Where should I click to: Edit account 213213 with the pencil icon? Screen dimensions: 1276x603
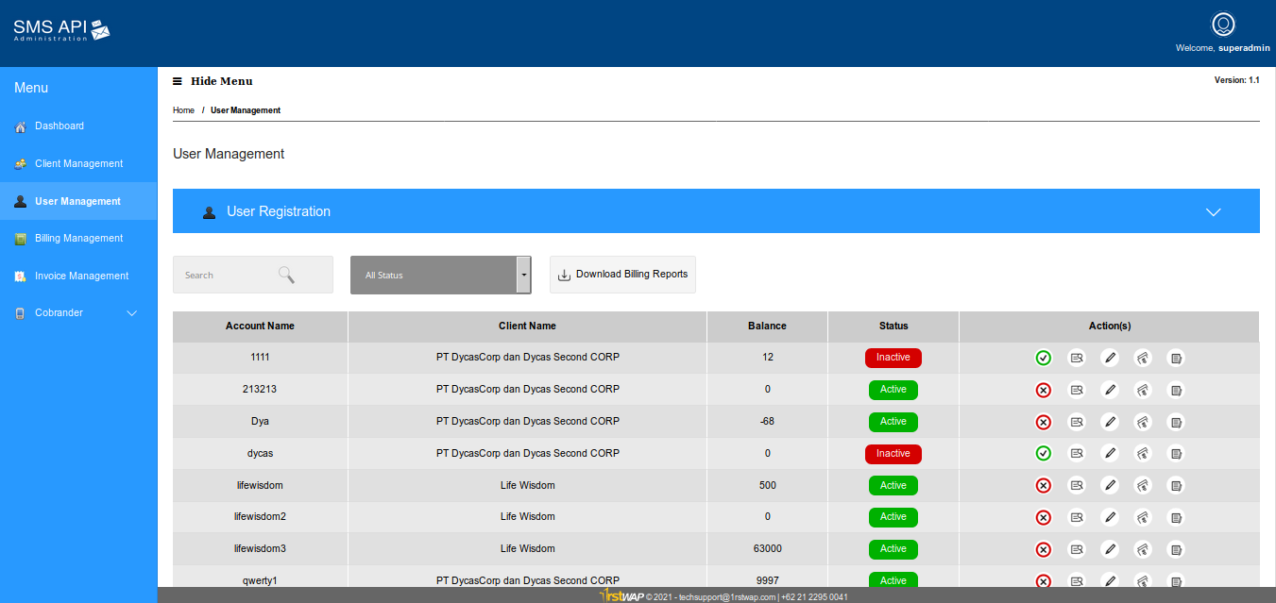pos(1110,390)
